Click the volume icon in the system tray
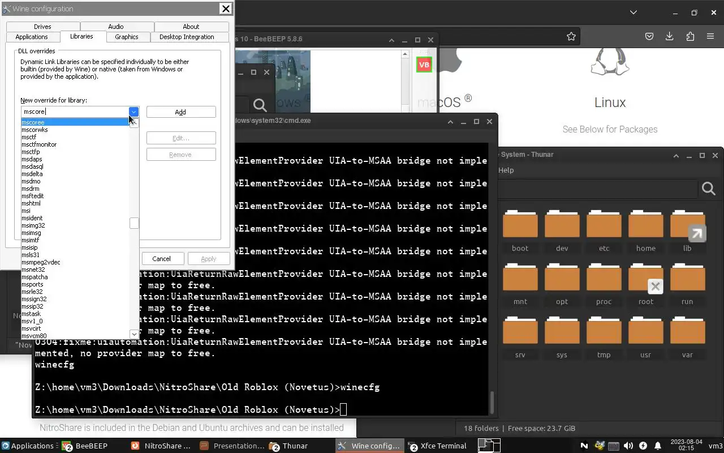Screen dimensions: 724x453 coord(628,446)
